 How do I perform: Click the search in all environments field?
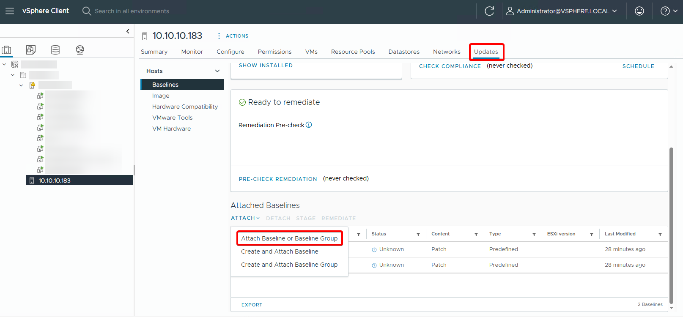132,11
